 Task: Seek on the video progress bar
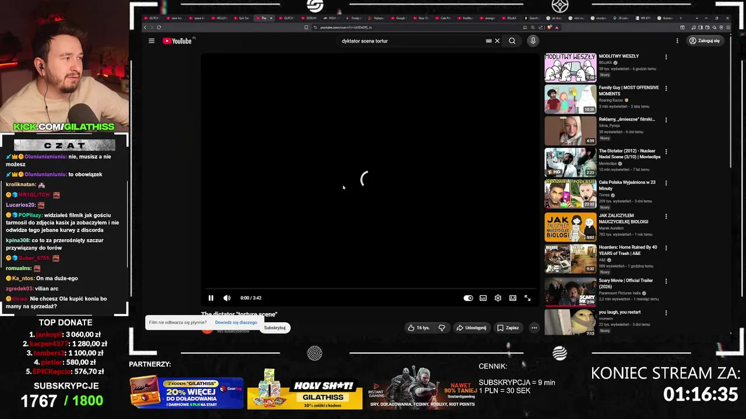coord(369,289)
